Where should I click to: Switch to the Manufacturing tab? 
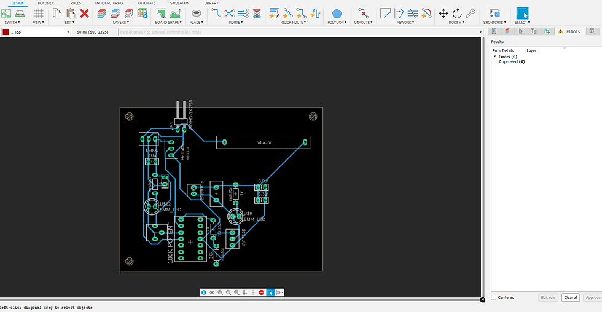point(109,3)
